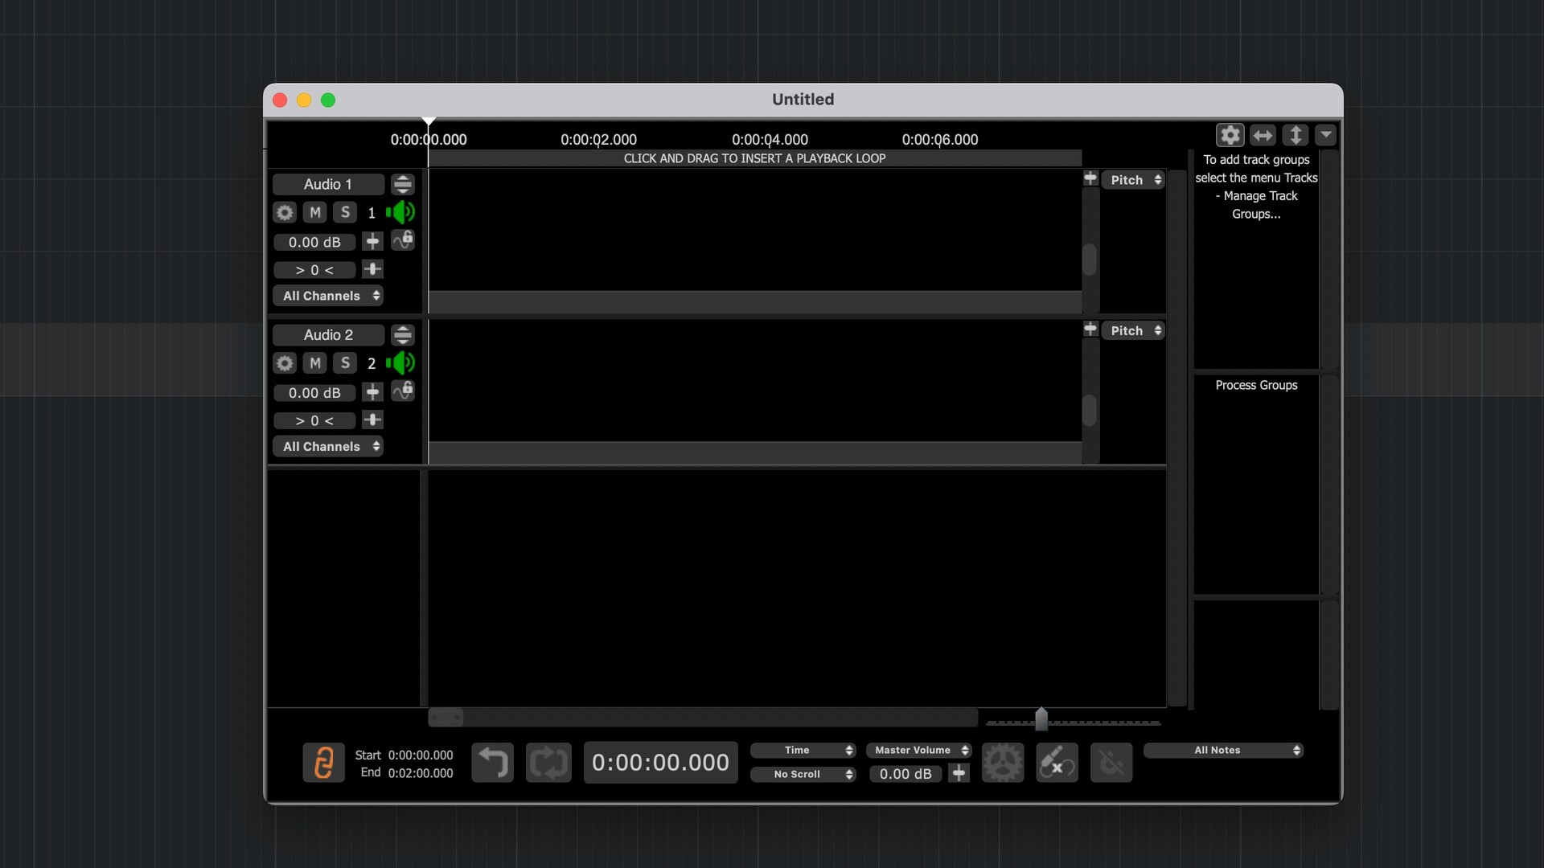
Task: Open the No Scroll dropdown
Action: point(803,774)
